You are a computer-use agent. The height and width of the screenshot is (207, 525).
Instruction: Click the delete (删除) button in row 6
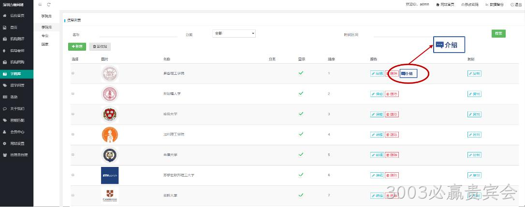[x=392, y=176]
